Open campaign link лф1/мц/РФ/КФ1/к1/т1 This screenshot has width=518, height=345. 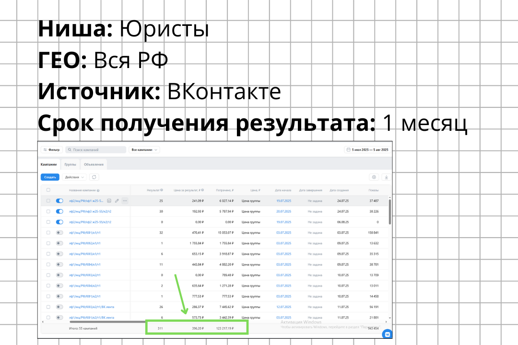tap(85, 233)
